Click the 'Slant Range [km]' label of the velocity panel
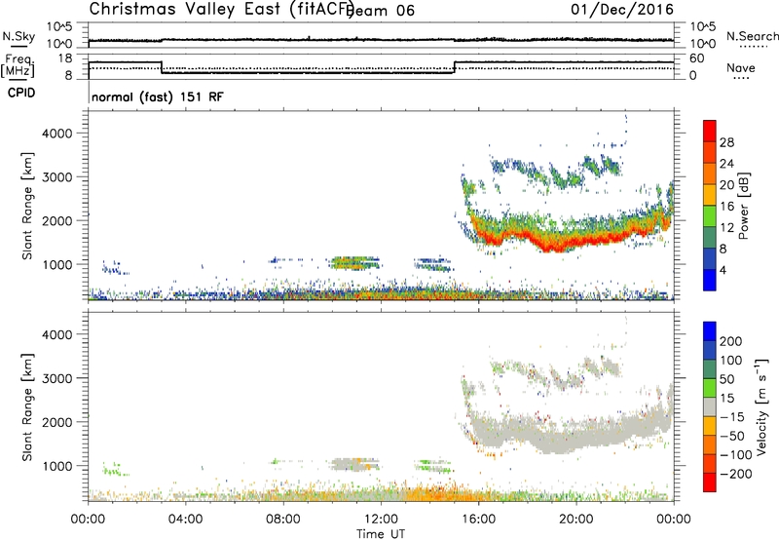 pyautogui.click(x=27, y=407)
